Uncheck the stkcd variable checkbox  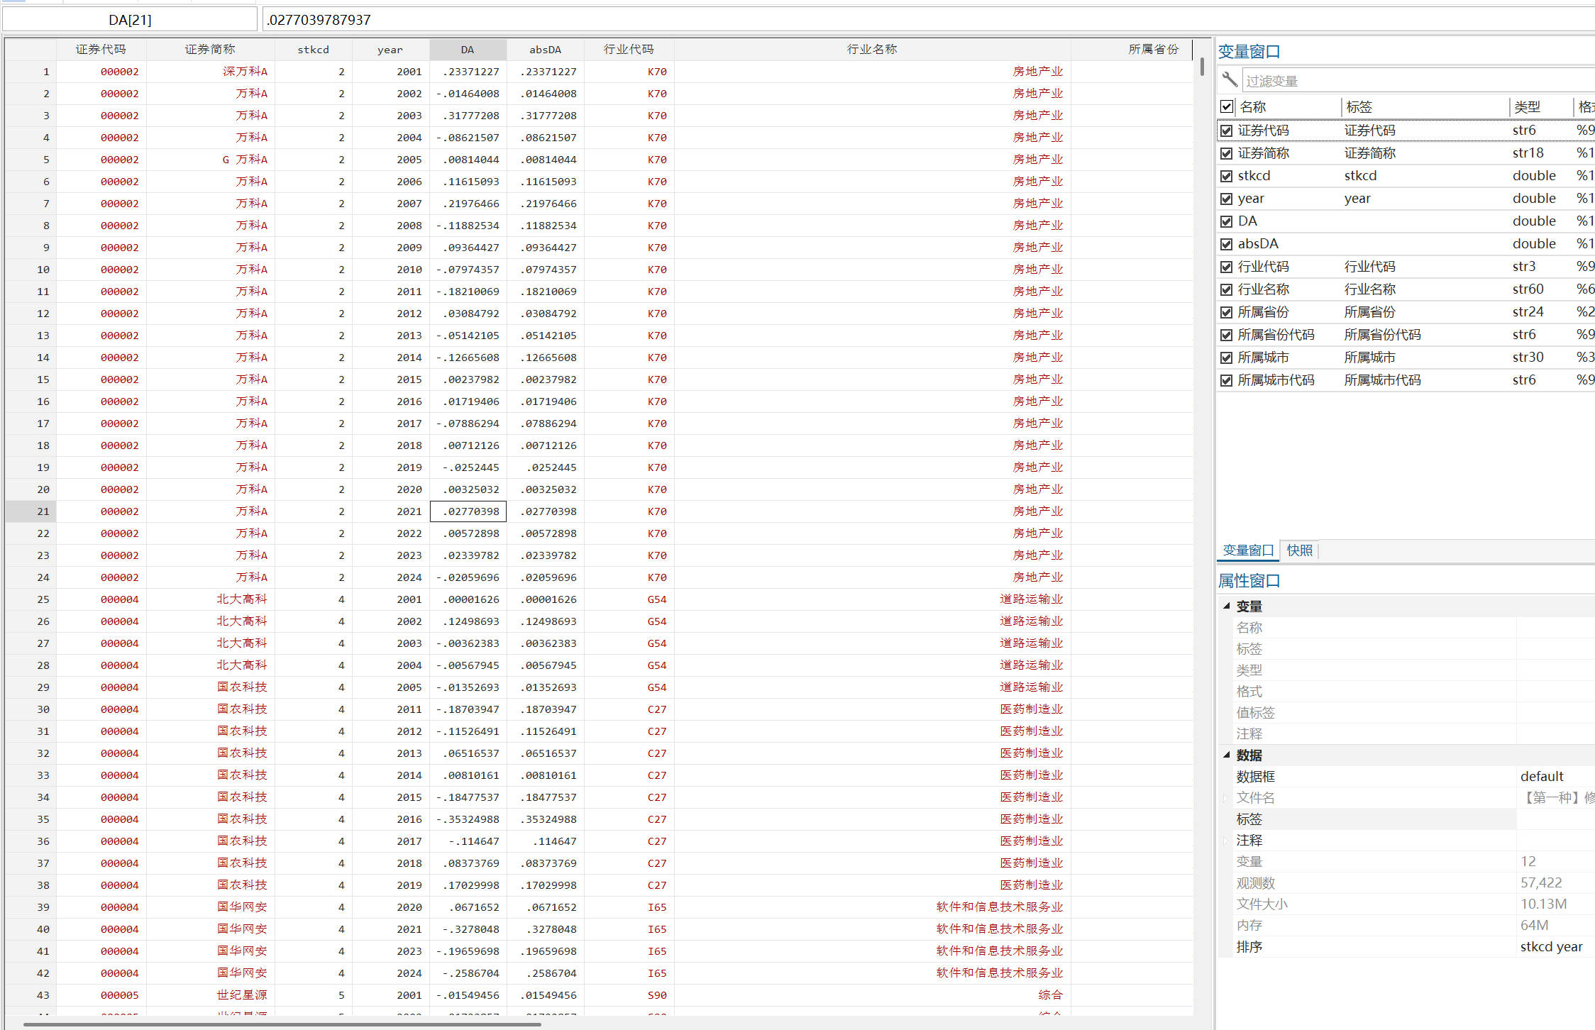click(1227, 176)
